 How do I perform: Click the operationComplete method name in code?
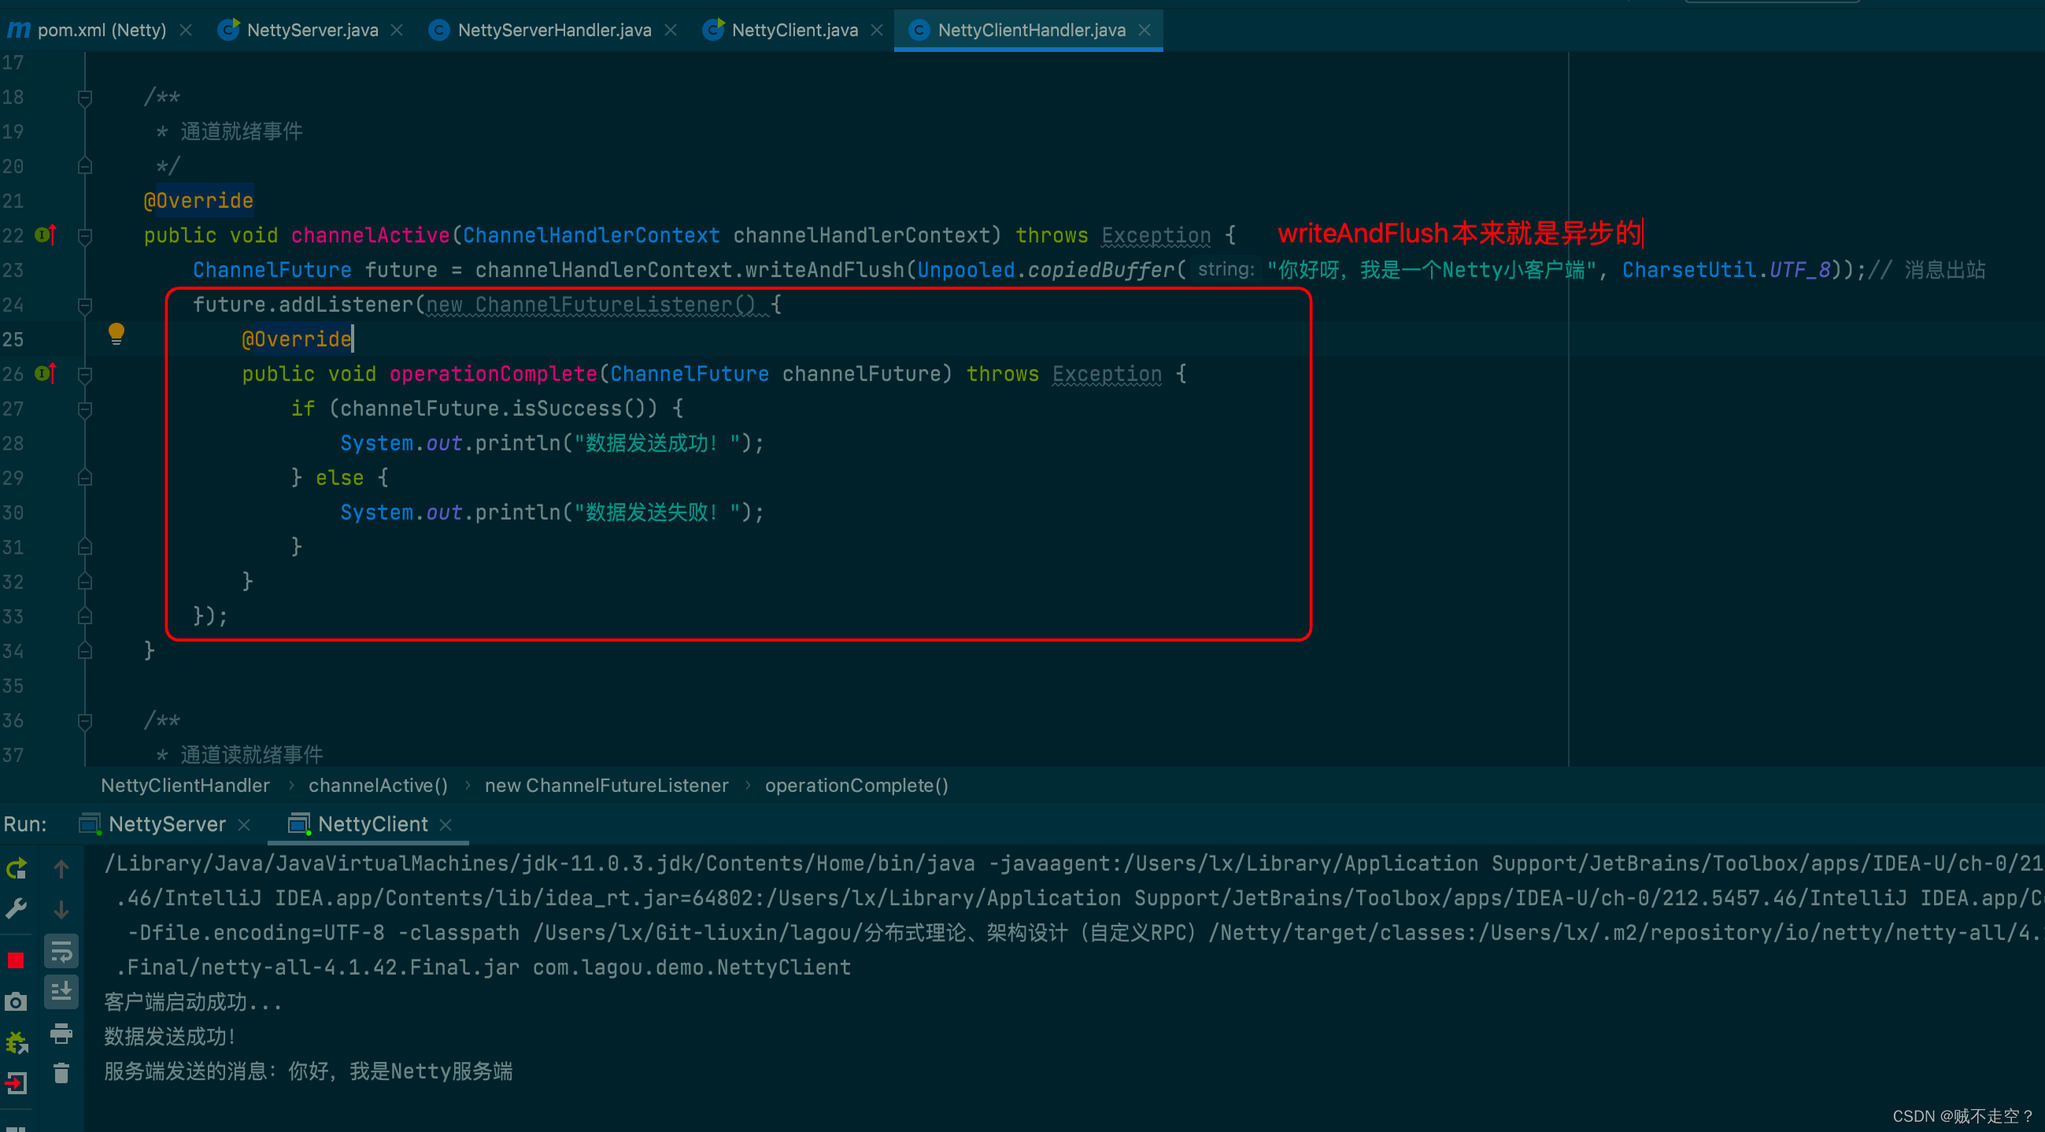(x=493, y=374)
